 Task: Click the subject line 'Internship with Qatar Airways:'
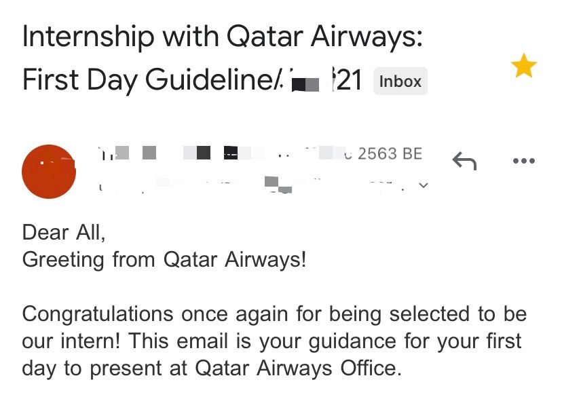click(223, 37)
